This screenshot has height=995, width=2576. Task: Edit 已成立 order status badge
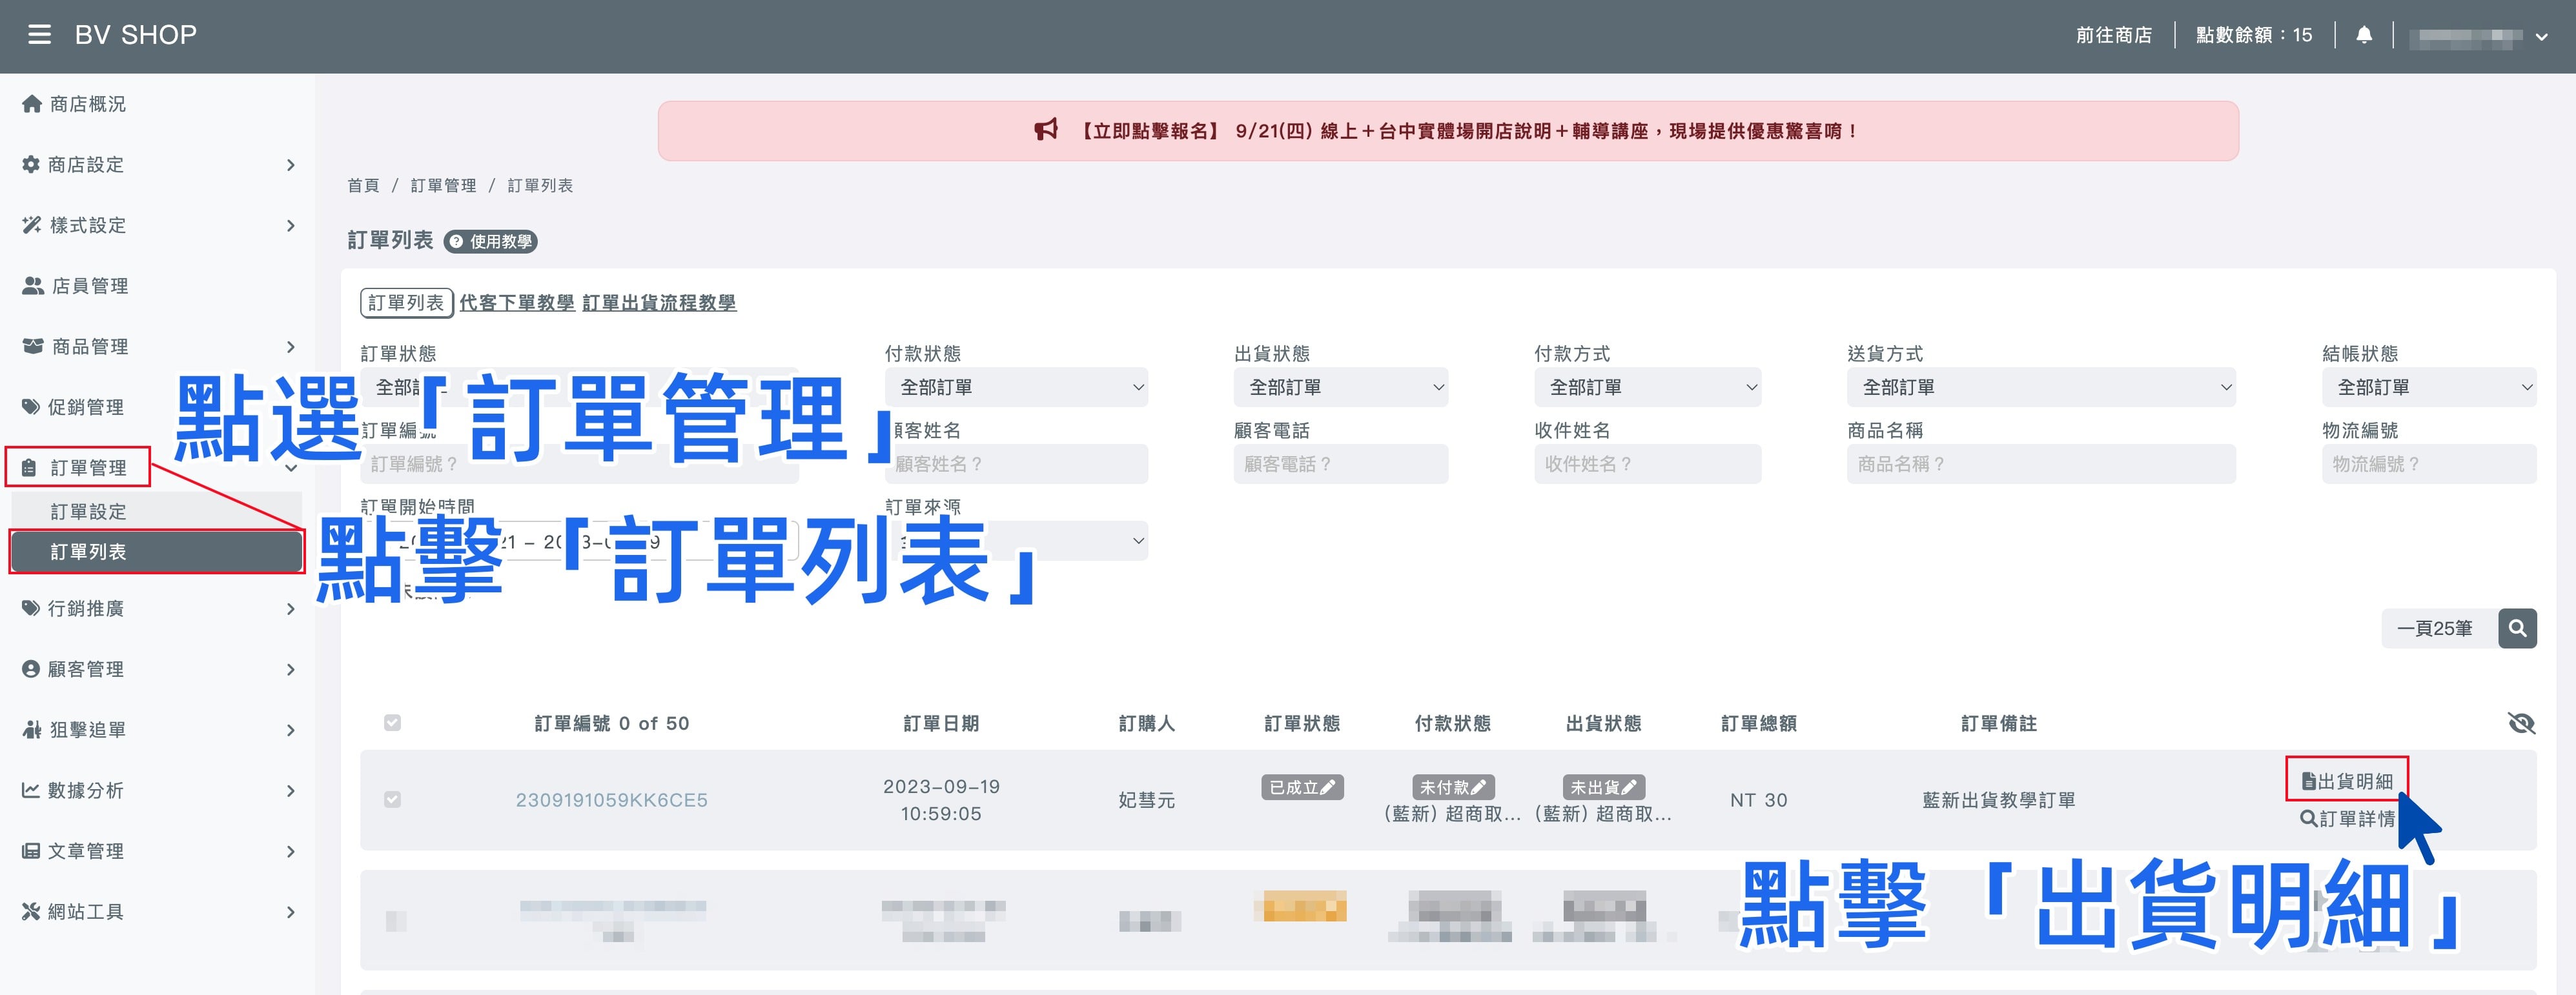pos(1302,787)
